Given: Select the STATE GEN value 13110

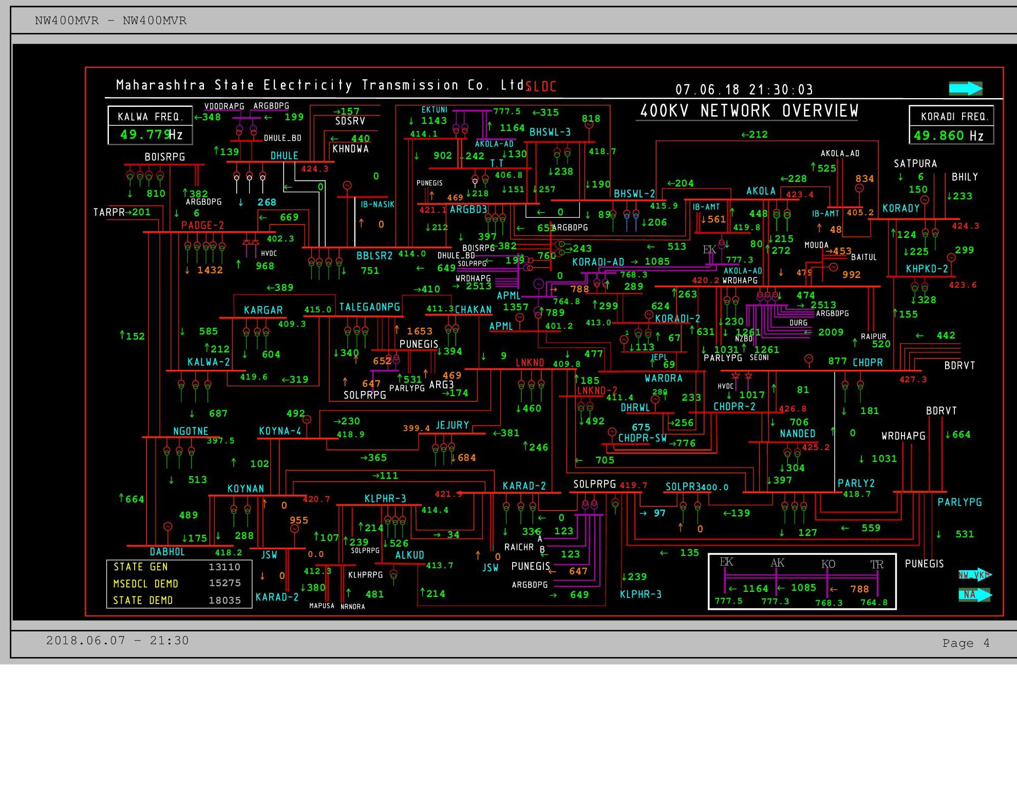Looking at the screenshot, I should (x=224, y=567).
